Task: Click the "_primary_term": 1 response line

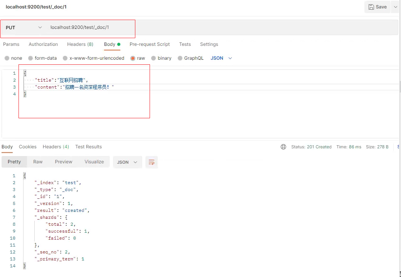Action: pyautogui.click(x=59, y=259)
